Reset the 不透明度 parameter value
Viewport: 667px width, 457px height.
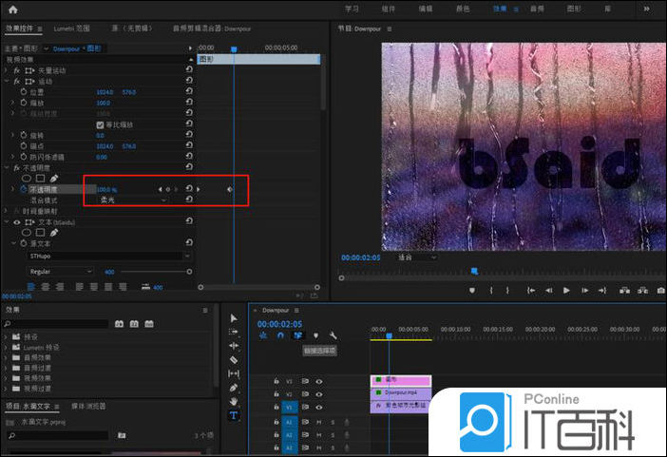(189, 189)
